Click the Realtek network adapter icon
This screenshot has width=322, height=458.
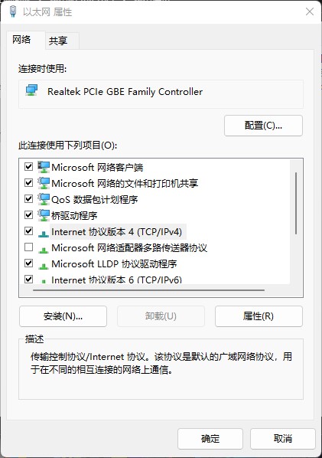31,90
